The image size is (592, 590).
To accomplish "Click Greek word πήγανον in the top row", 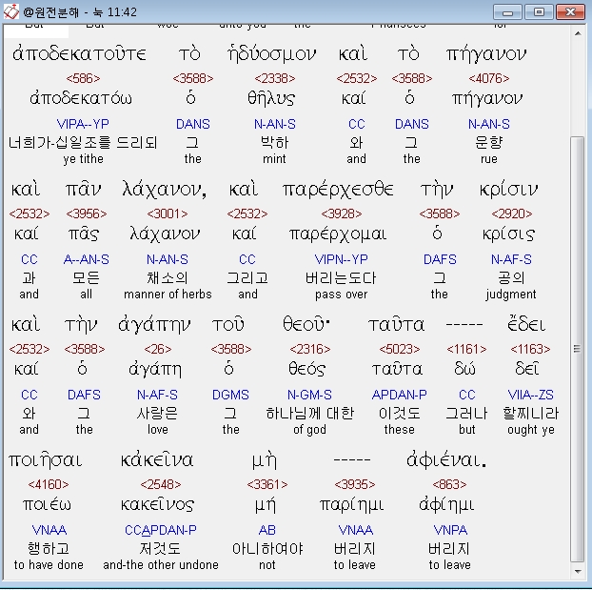I will pos(486,55).
